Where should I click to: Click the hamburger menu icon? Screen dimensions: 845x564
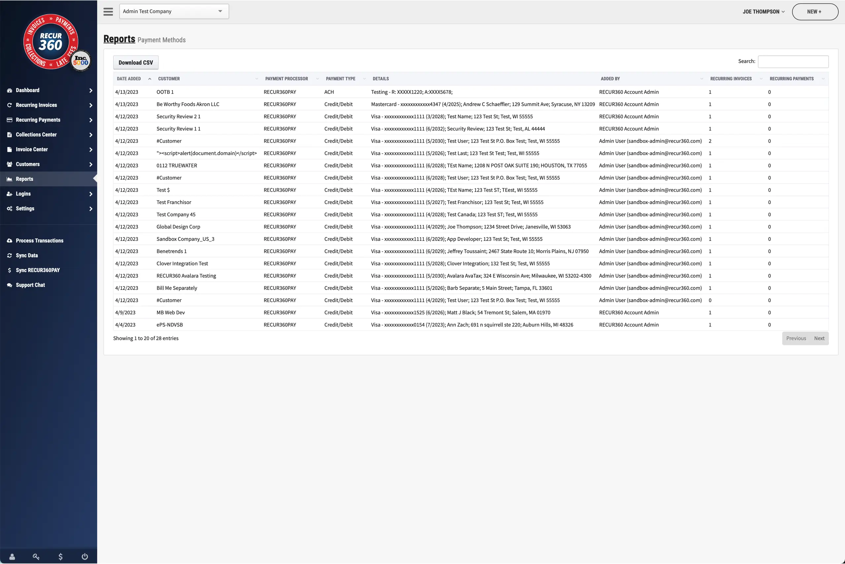point(108,12)
